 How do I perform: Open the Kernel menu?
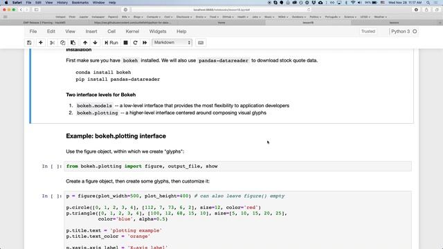132,31
